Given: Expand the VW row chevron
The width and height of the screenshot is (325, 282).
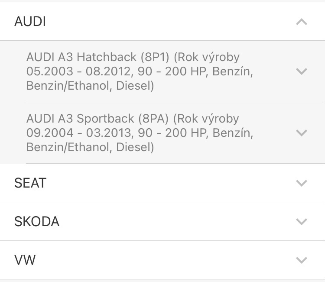Looking at the screenshot, I should click(x=301, y=260).
